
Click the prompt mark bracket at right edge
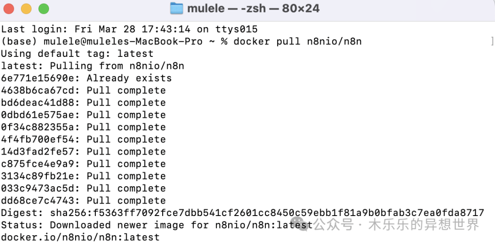(492, 41)
